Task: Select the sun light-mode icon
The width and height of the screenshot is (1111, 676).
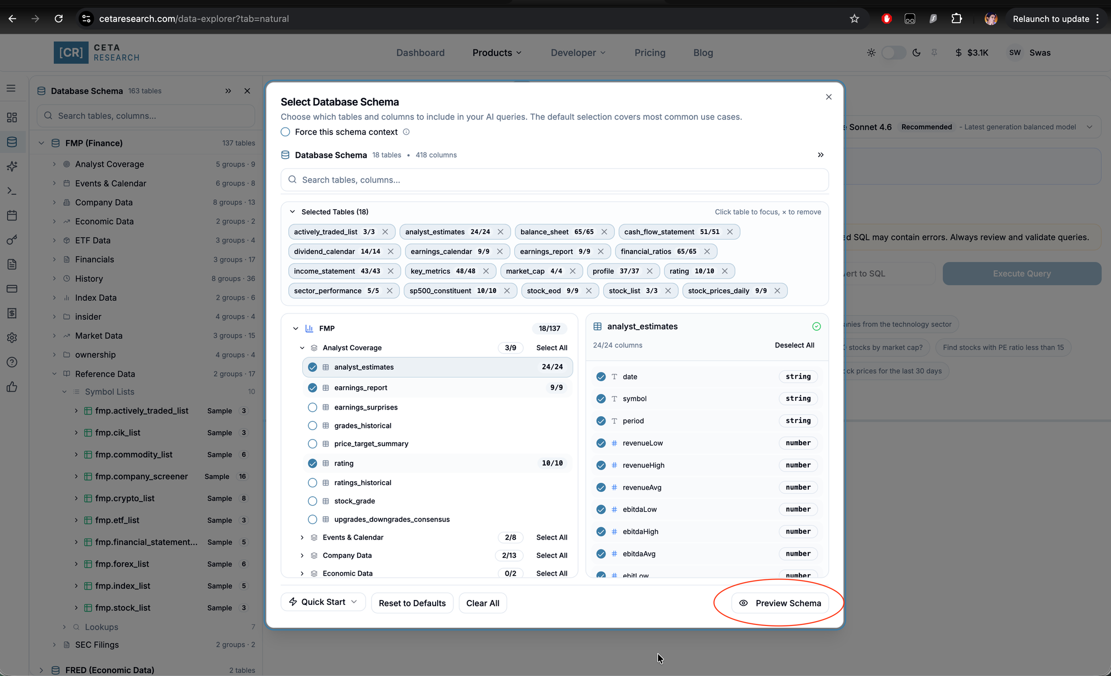Action: coord(871,53)
